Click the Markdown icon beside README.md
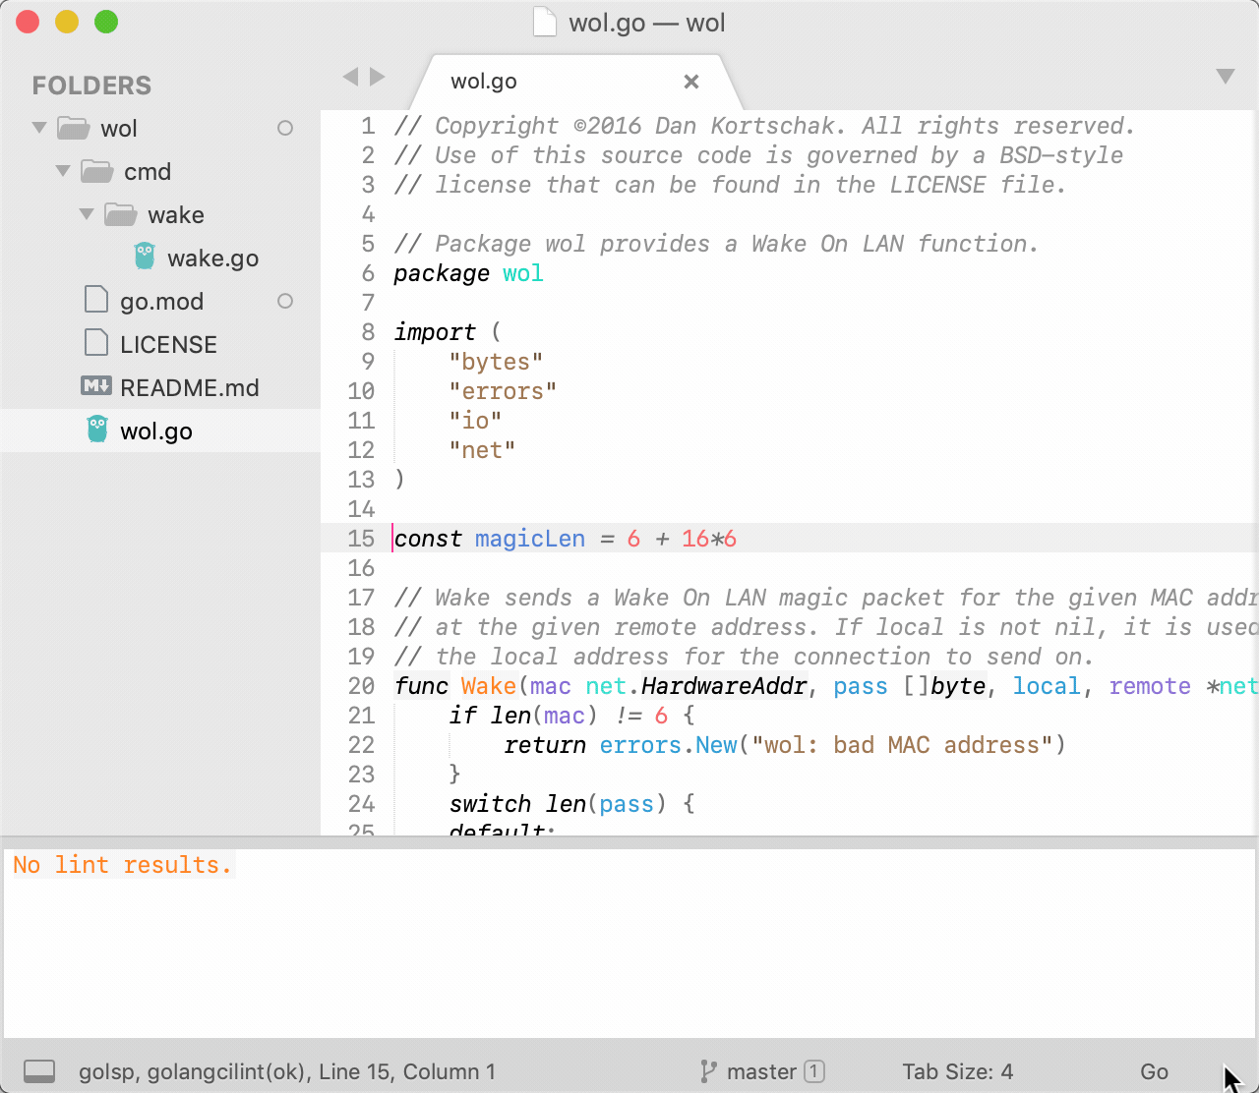This screenshot has width=1259, height=1093. pos(95,387)
